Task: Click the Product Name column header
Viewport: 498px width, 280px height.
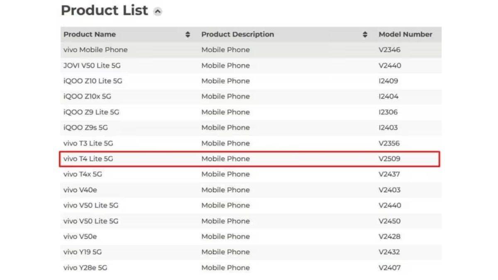Action: click(x=90, y=34)
